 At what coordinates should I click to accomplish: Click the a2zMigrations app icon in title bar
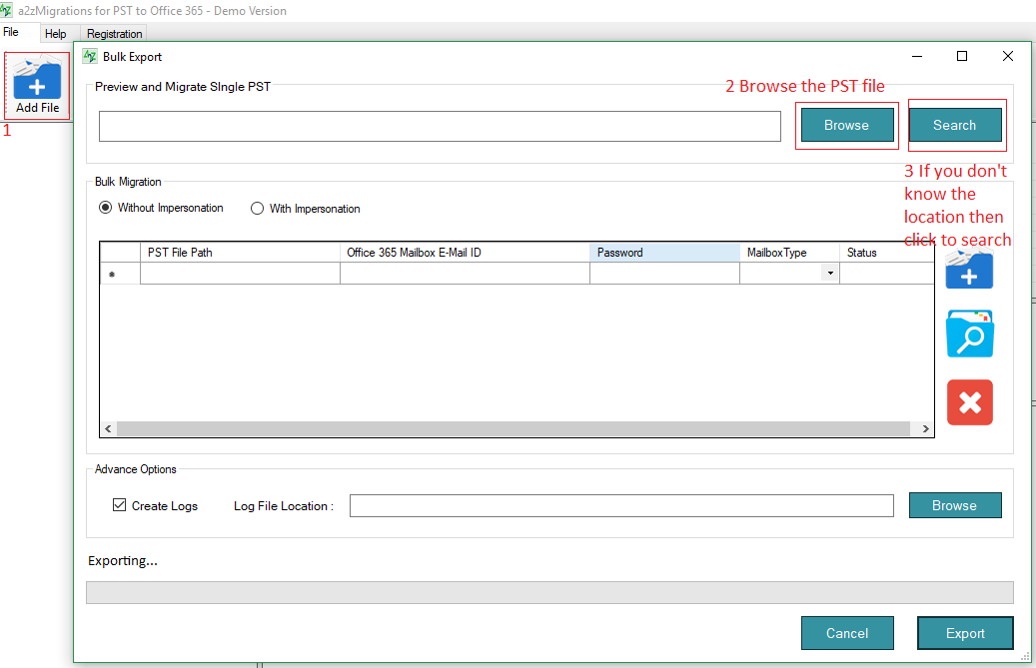pos(6,11)
